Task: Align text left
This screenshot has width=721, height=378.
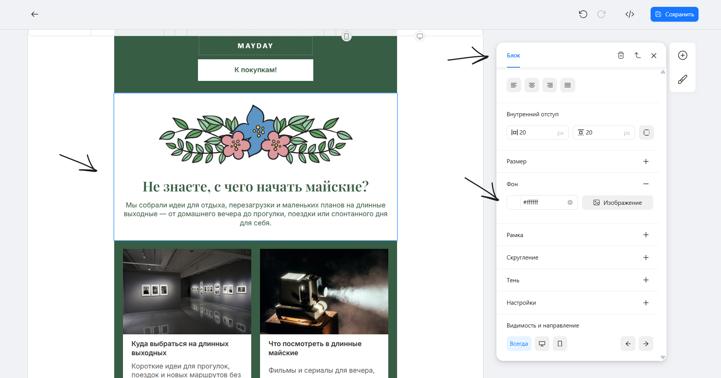Action: tap(514, 85)
